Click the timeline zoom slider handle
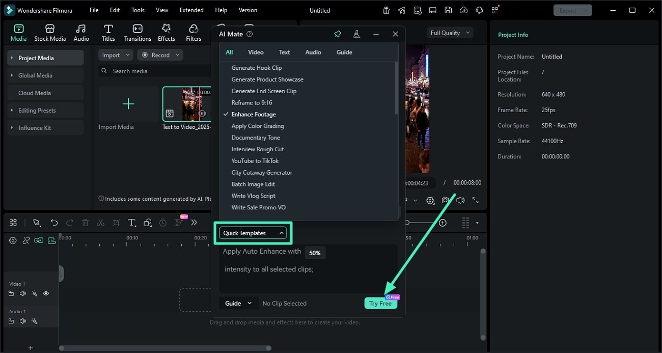Screen dimensions: 662x353 pyautogui.click(x=407, y=223)
